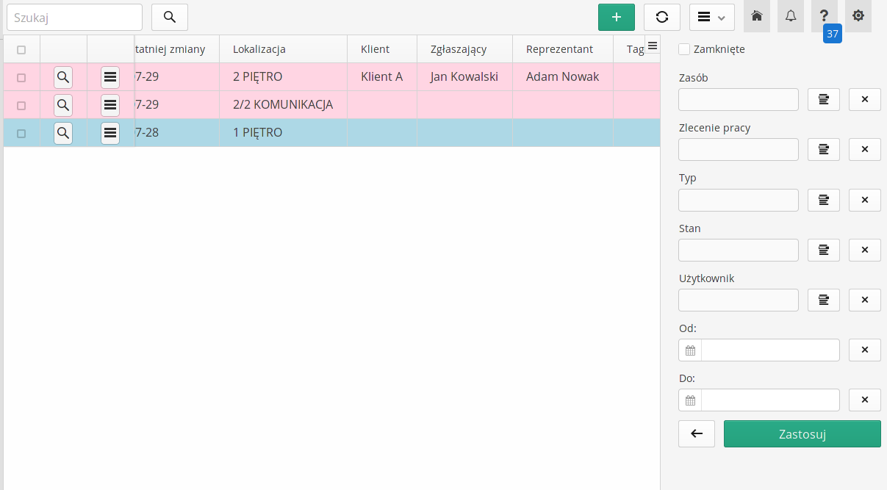
Task: Open the Stan selection list picker
Action: point(823,250)
